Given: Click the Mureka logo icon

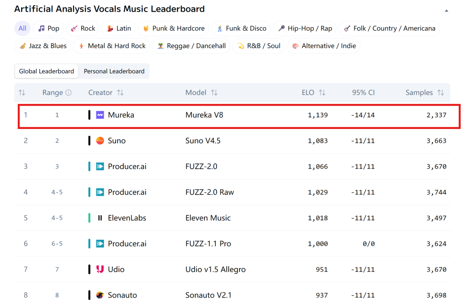Looking at the screenshot, I should tap(100, 115).
